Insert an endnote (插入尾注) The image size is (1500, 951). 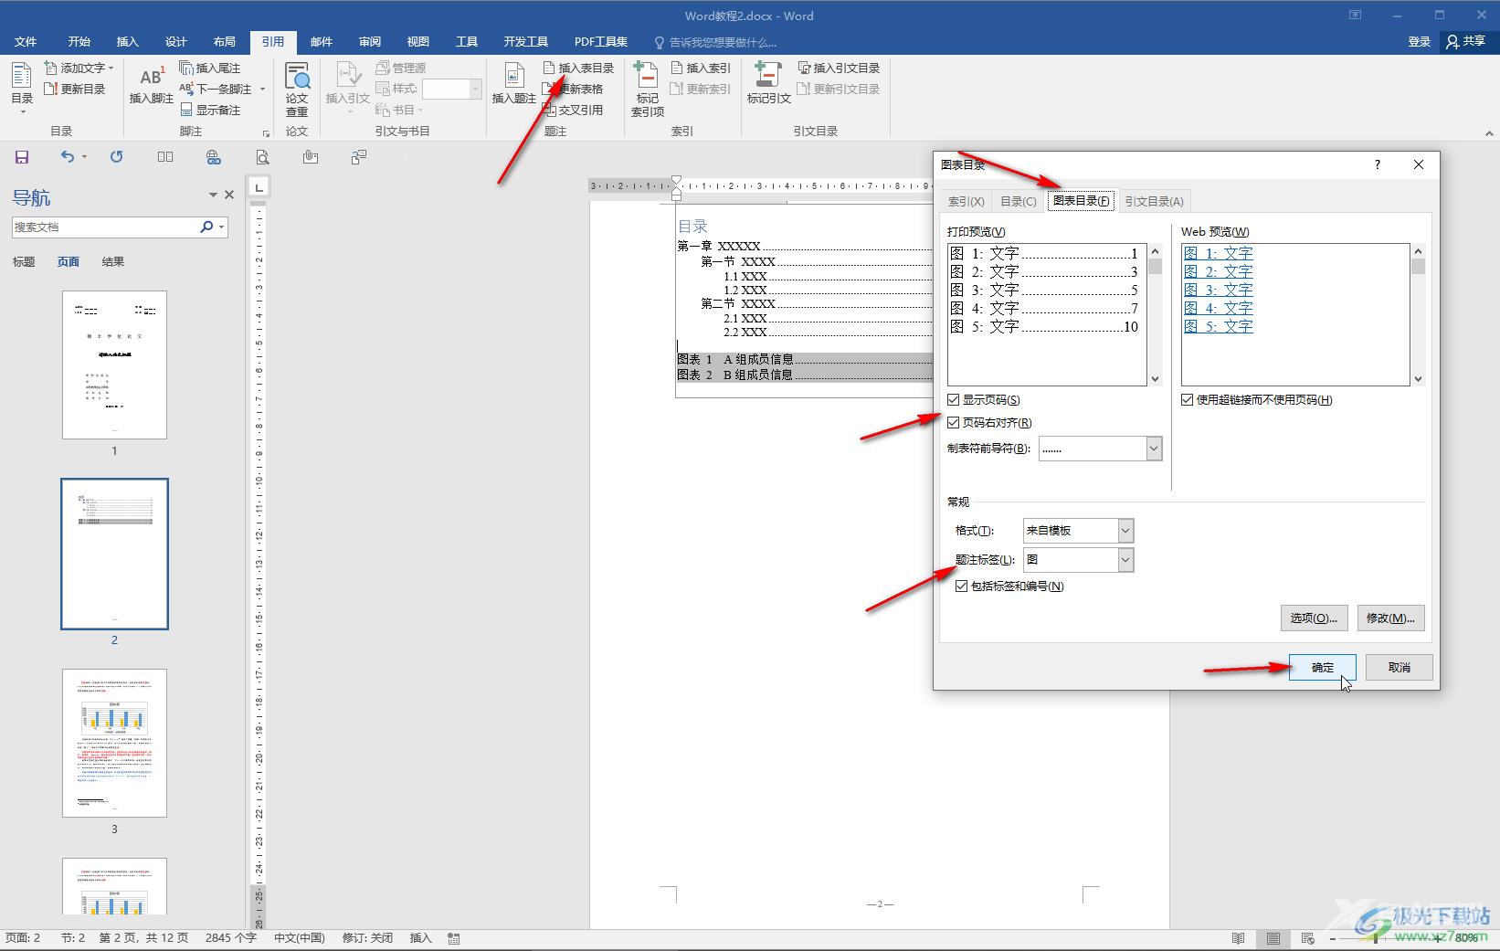pyautogui.click(x=210, y=68)
